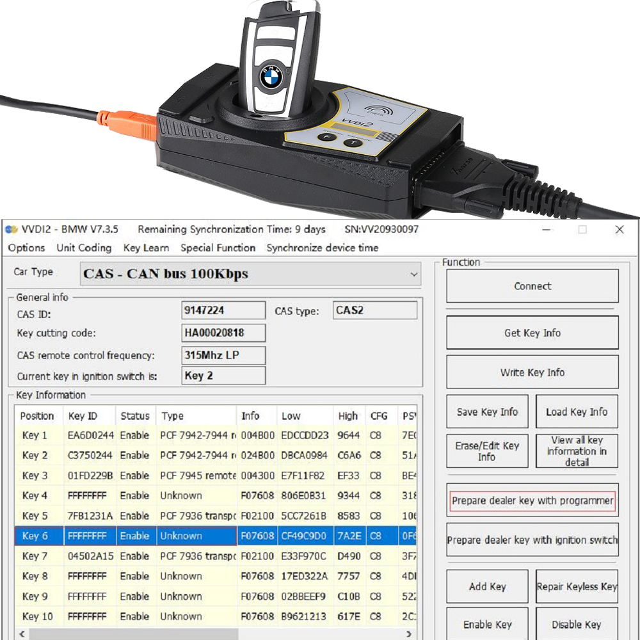Select the Key 2 row
Screen dimensions: 640x640
[x=216, y=455]
